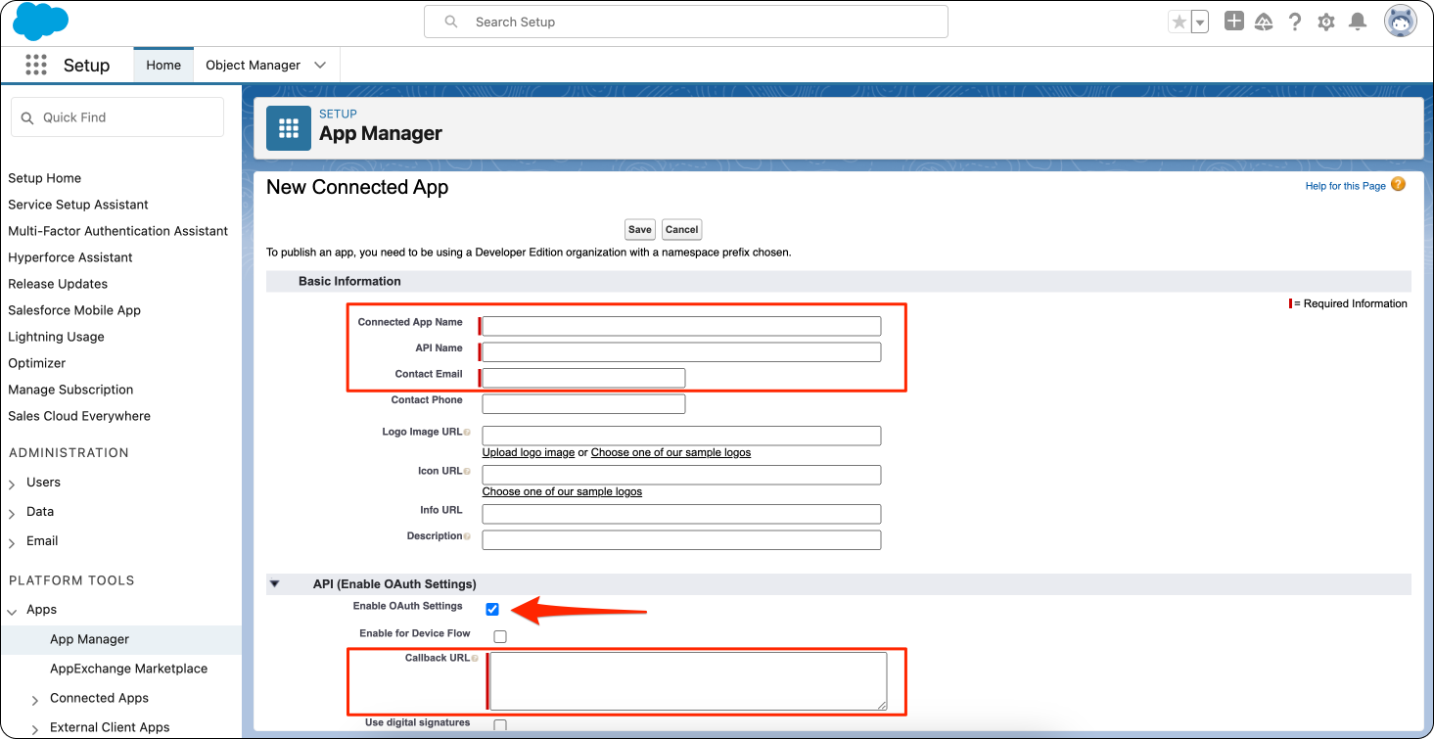Click the Favorites star icon
This screenshot has width=1434, height=739.
click(1180, 22)
